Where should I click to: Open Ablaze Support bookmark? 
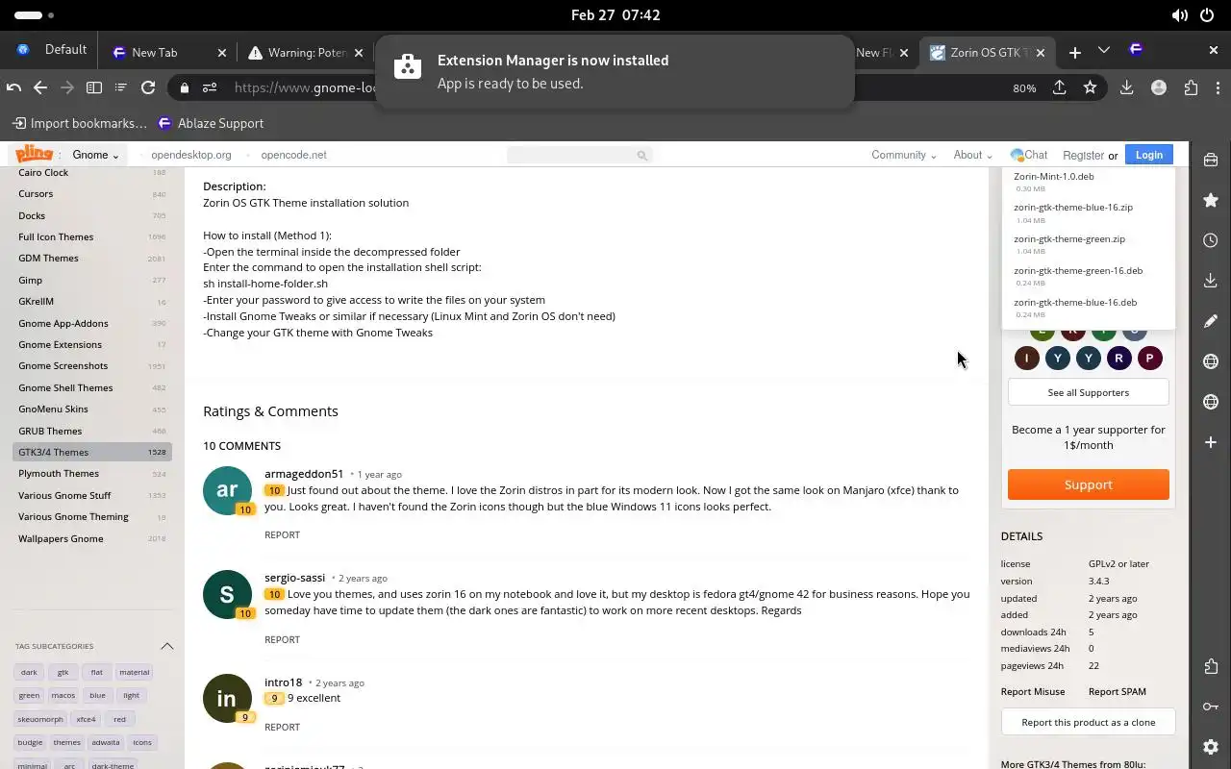click(211, 123)
